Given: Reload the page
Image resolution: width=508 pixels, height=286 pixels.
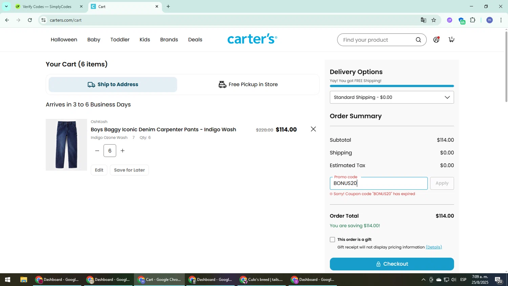Looking at the screenshot, I should click(30, 20).
